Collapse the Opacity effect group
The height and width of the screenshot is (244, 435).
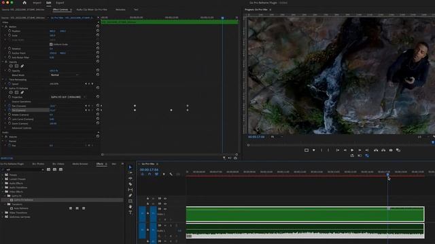point(3,62)
